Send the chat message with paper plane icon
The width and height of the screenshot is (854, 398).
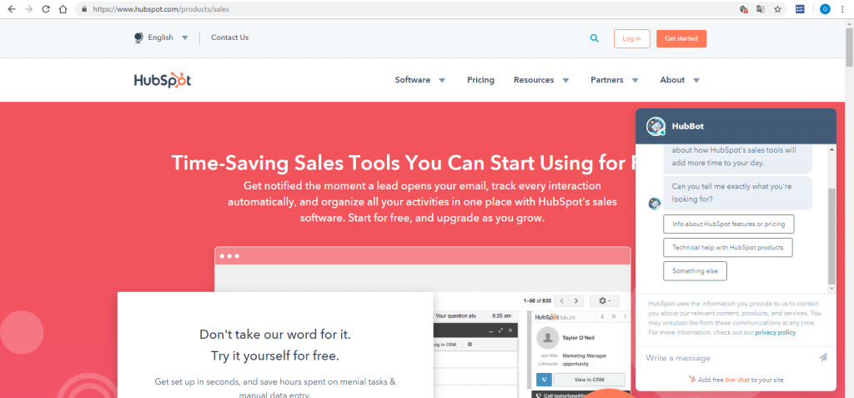click(823, 358)
